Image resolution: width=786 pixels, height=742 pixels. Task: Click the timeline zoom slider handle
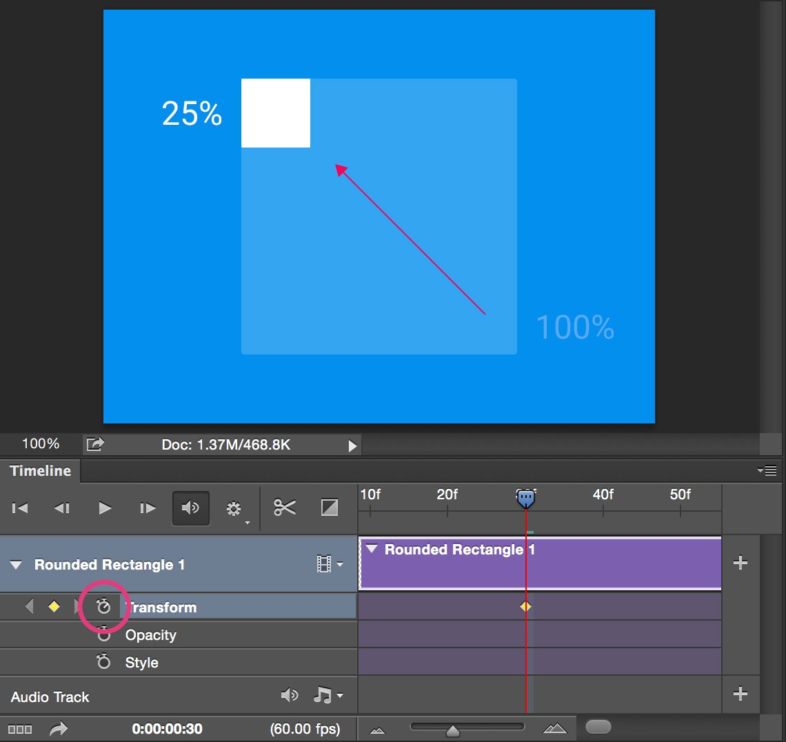coord(452,730)
